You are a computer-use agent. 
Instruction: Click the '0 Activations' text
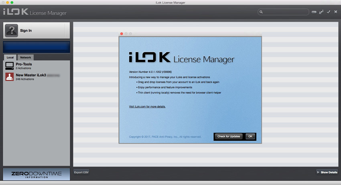(x=23, y=68)
